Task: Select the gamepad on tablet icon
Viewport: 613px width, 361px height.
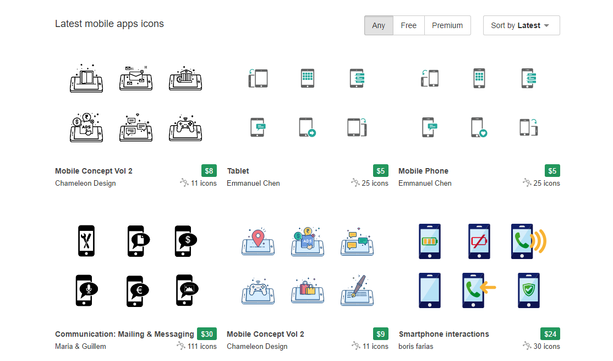Action: [x=258, y=290]
